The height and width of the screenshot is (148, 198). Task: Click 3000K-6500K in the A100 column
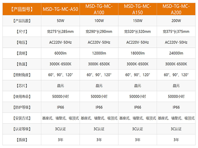click(x=99, y=64)
